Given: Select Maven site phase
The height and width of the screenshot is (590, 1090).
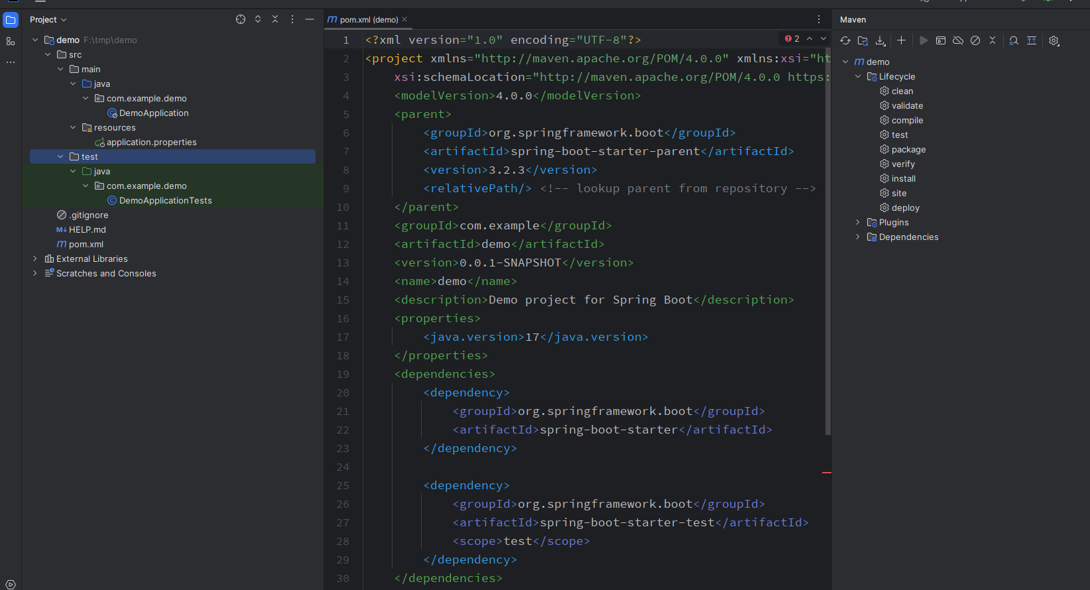Looking at the screenshot, I should [x=899, y=193].
